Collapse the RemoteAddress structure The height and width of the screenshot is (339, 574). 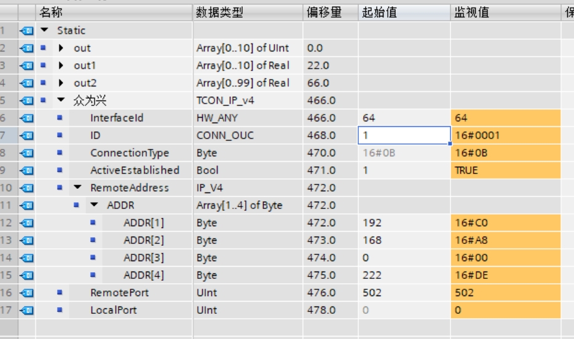tap(77, 188)
